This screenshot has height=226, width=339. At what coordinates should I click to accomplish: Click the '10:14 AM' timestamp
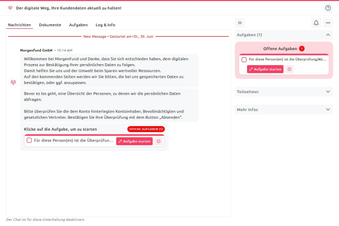click(x=65, y=50)
